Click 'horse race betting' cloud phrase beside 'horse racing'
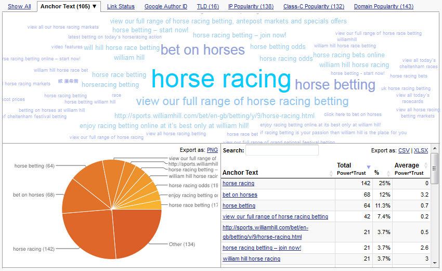 pos(119,75)
